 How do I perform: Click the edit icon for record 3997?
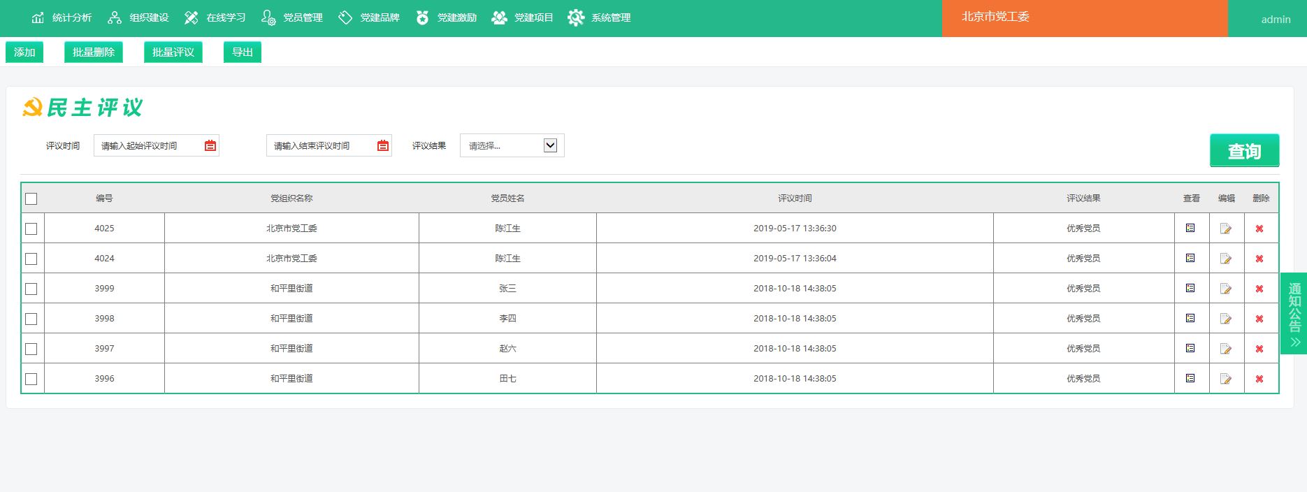[x=1225, y=349]
